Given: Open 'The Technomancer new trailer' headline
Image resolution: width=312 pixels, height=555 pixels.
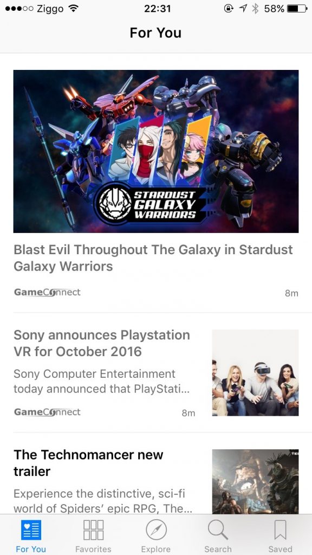Looking at the screenshot, I should [88, 463].
